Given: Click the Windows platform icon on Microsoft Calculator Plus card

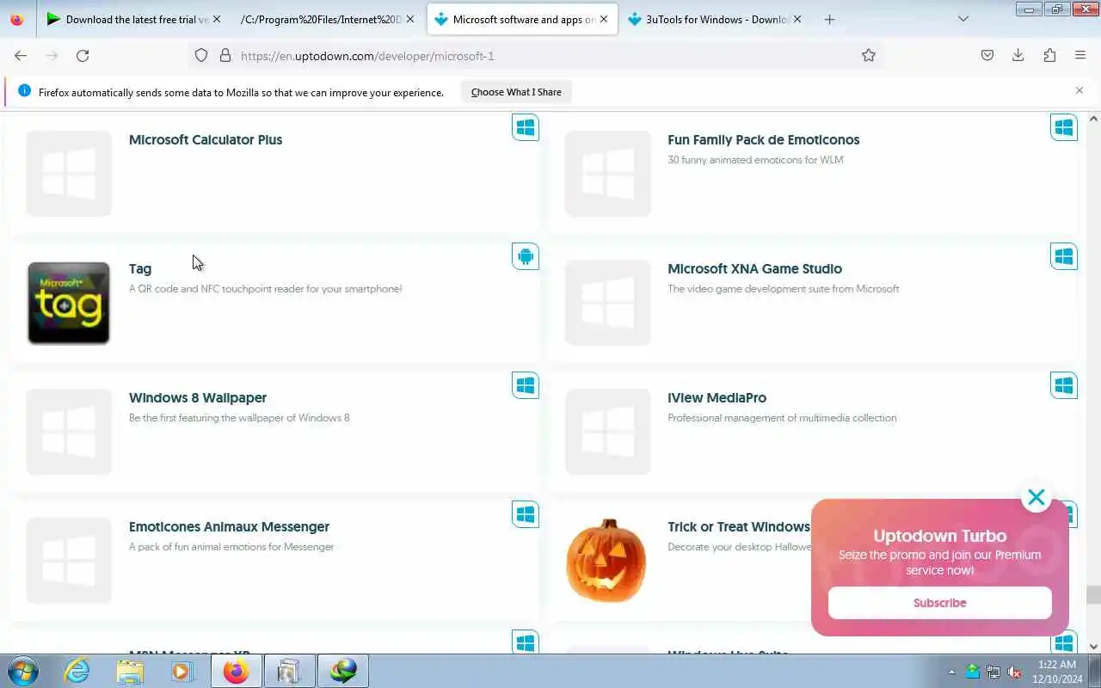Looking at the screenshot, I should 526,127.
